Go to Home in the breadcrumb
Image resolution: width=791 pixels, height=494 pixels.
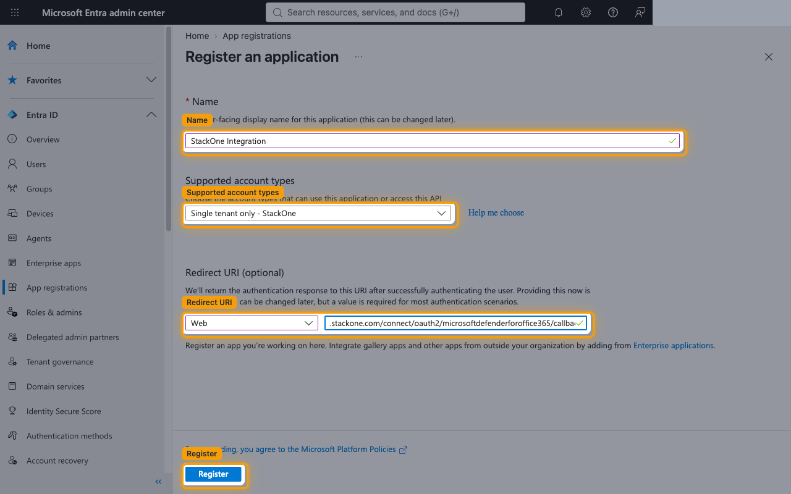click(x=197, y=36)
